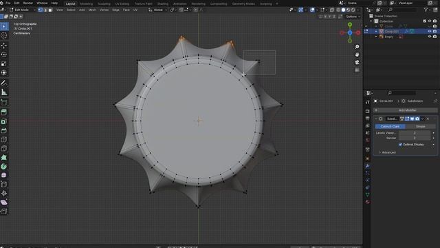Open the Object Data mesh properties tab
This screenshot has width=440, height=248.
(x=367, y=194)
